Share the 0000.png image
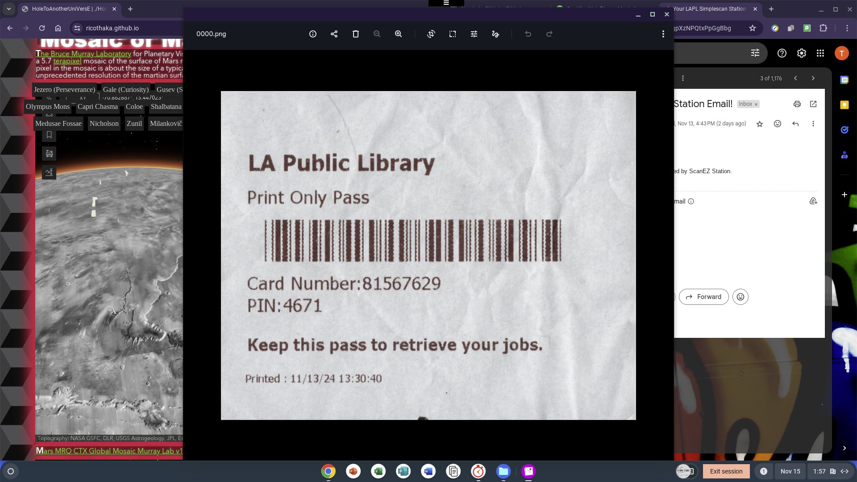The image size is (857, 482). [x=334, y=34]
